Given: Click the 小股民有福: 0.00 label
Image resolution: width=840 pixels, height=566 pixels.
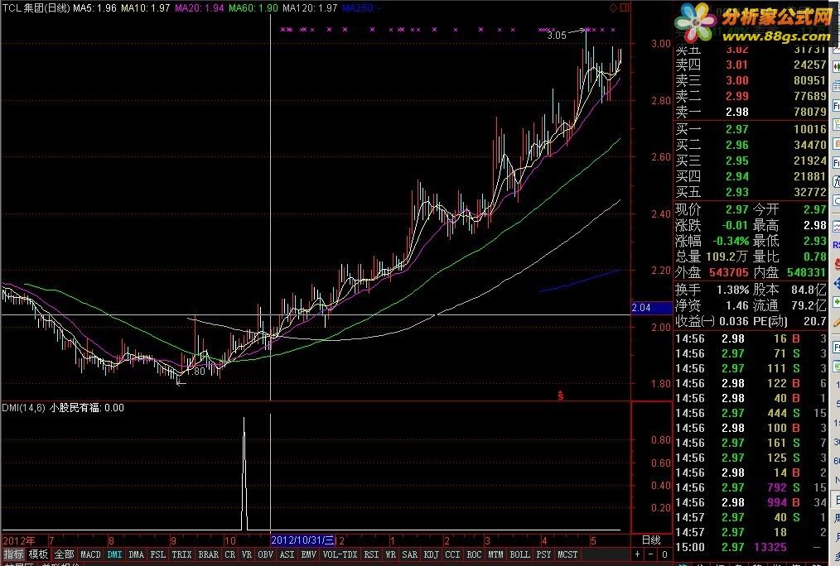Looking at the screenshot, I should (87, 408).
